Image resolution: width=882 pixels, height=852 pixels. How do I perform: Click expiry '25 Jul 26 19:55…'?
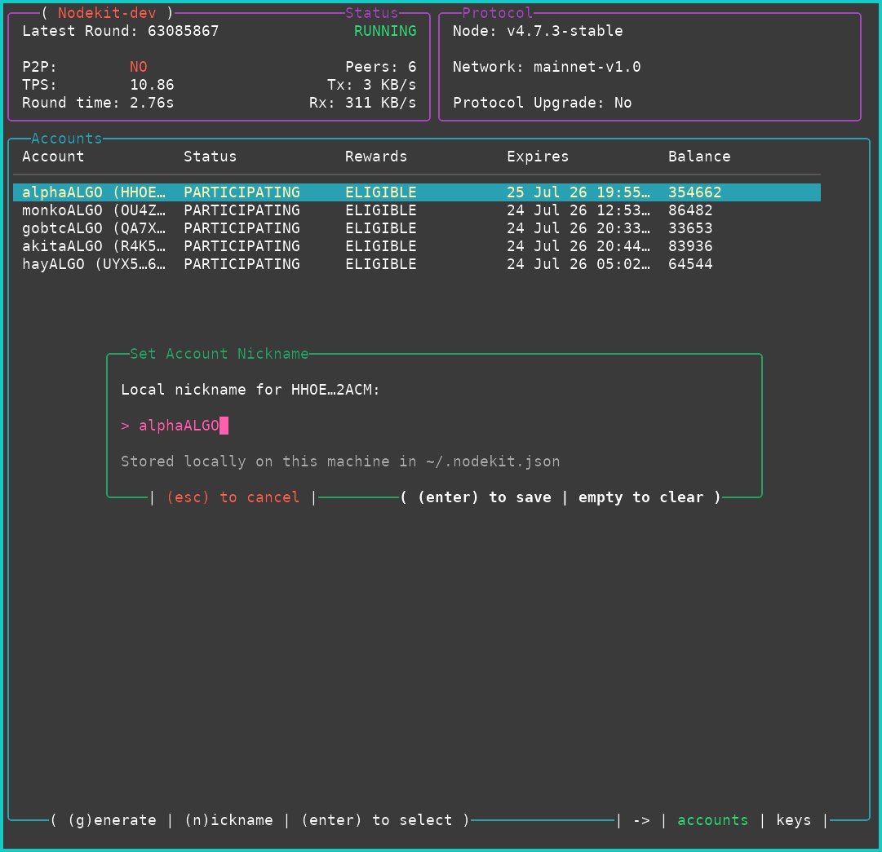tap(578, 192)
